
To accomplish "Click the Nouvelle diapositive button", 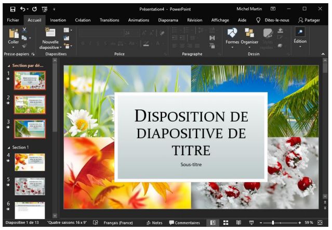I will click(50, 36).
